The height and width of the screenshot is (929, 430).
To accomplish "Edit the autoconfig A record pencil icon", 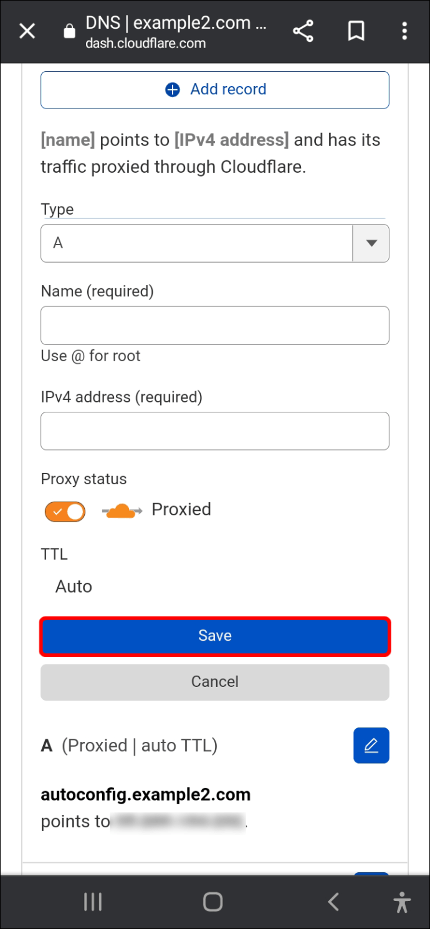I will 371,745.
